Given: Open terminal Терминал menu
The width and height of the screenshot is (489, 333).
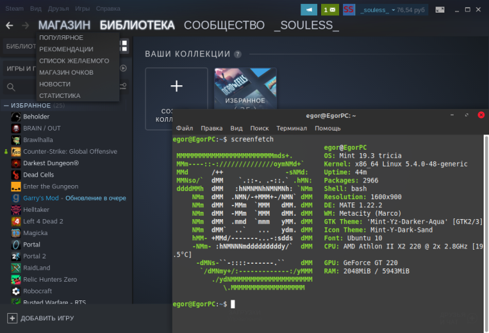Looking at the screenshot, I should [x=292, y=128].
